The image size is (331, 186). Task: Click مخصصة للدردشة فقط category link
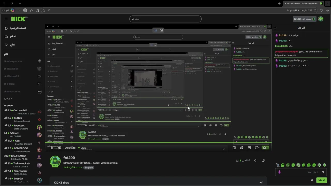coord(73,167)
